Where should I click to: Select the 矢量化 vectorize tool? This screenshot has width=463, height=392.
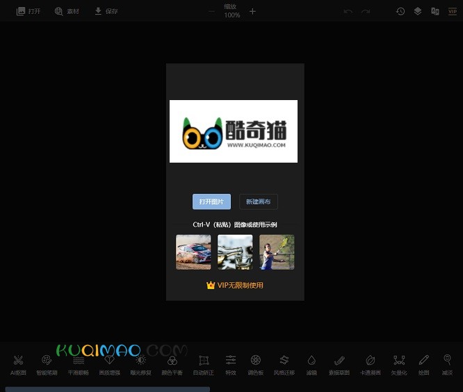(399, 366)
